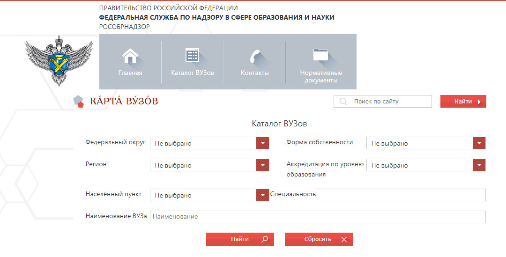The width and height of the screenshot is (506, 257).
Task: Focus the Поиск по сайту search field
Action: (383, 101)
